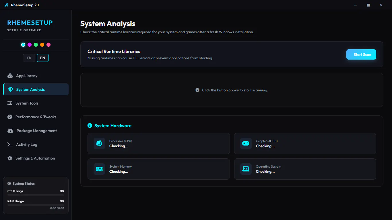Screen dimensions: 392x220
Task: Click the System Hardware heading
Action: [x=113, y=125]
